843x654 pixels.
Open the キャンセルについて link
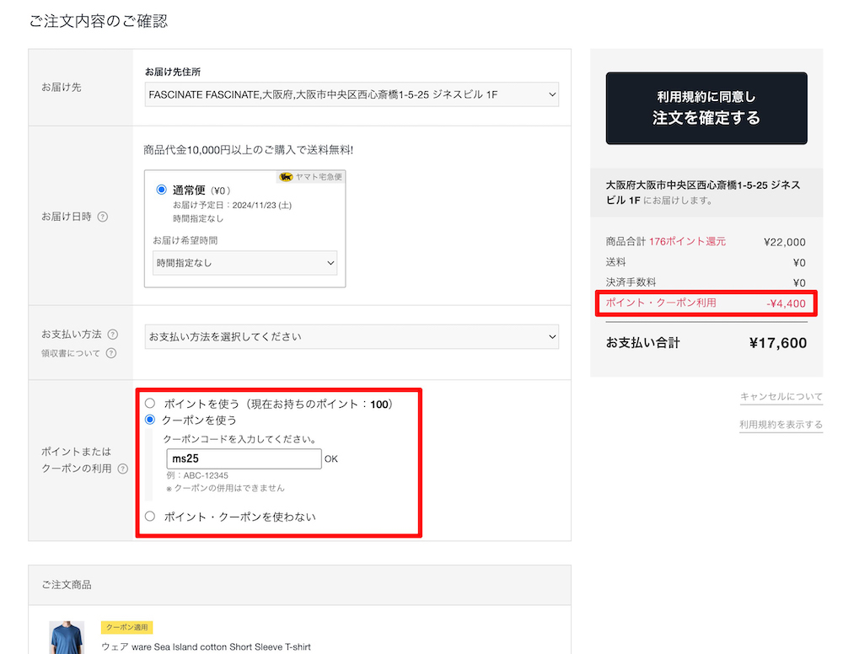pyautogui.click(x=781, y=397)
